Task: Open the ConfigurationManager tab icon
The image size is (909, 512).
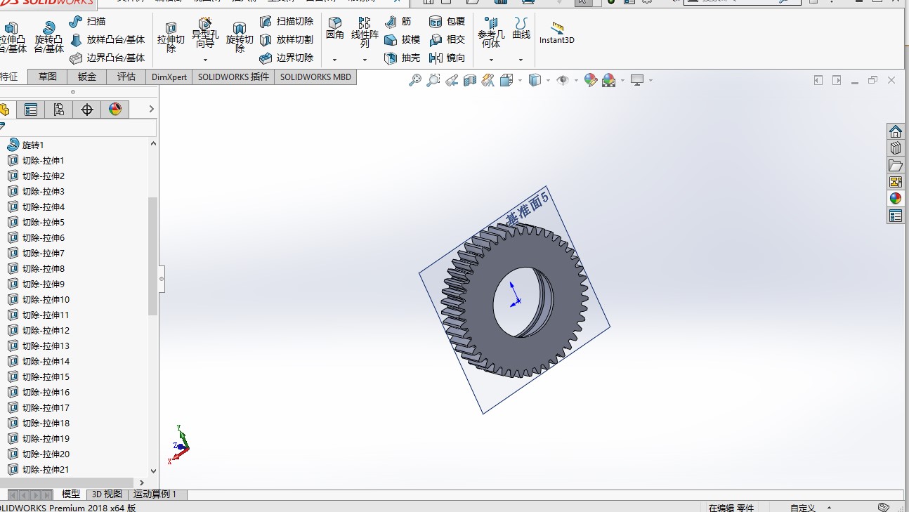Action: [x=58, y=109]
